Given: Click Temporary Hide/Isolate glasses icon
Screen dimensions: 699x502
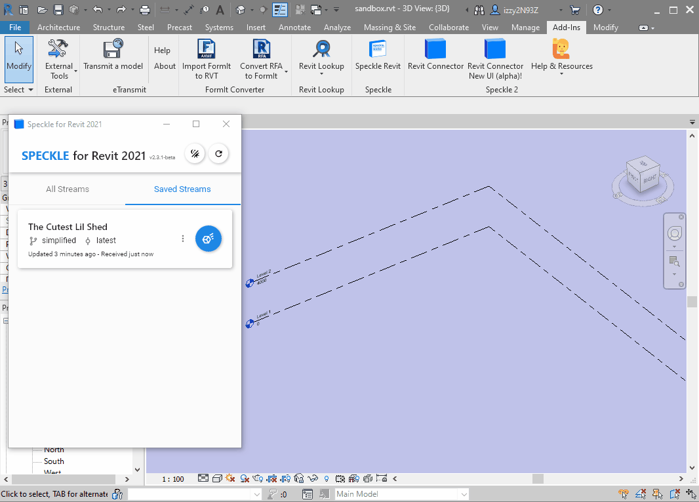Looking at the screenshot, I should 313,478.
